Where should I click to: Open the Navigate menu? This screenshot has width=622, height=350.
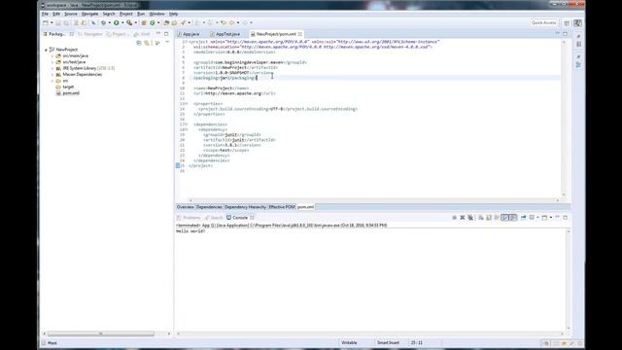pos(89,14)
